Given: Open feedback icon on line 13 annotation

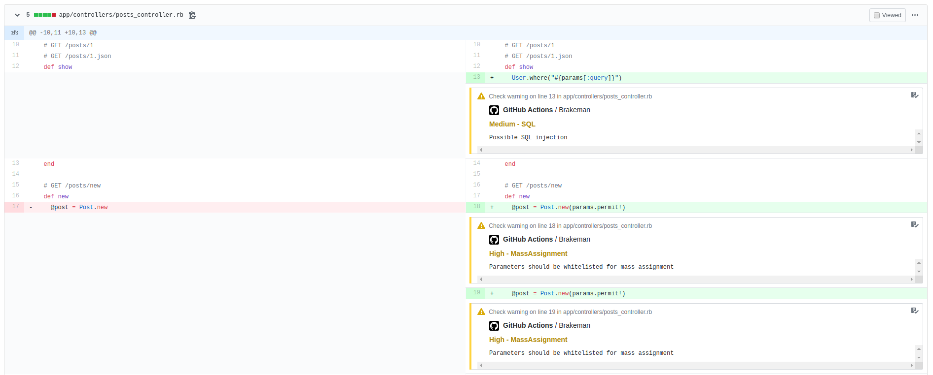Looking at the screenshot, I should [x=914, y=95].
